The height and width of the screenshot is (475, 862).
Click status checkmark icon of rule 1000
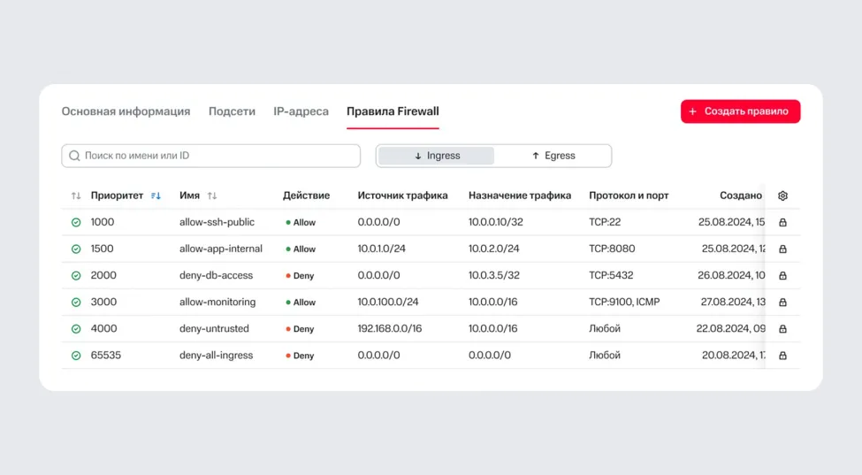coord(76,223)
